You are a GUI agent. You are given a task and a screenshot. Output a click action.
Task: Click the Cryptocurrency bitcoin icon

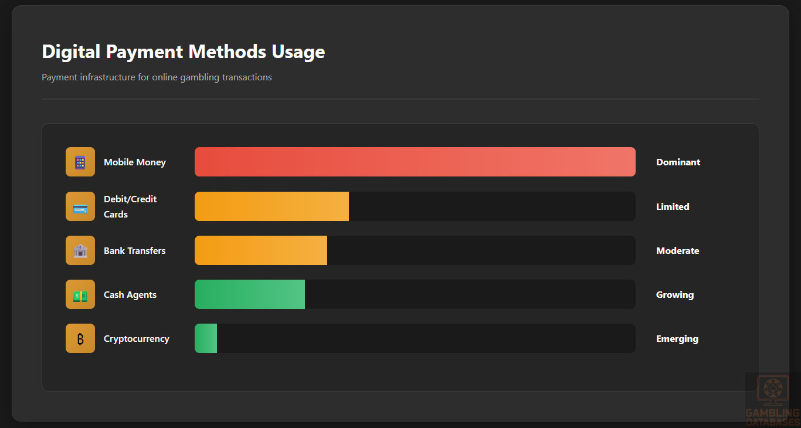[80, 339]
